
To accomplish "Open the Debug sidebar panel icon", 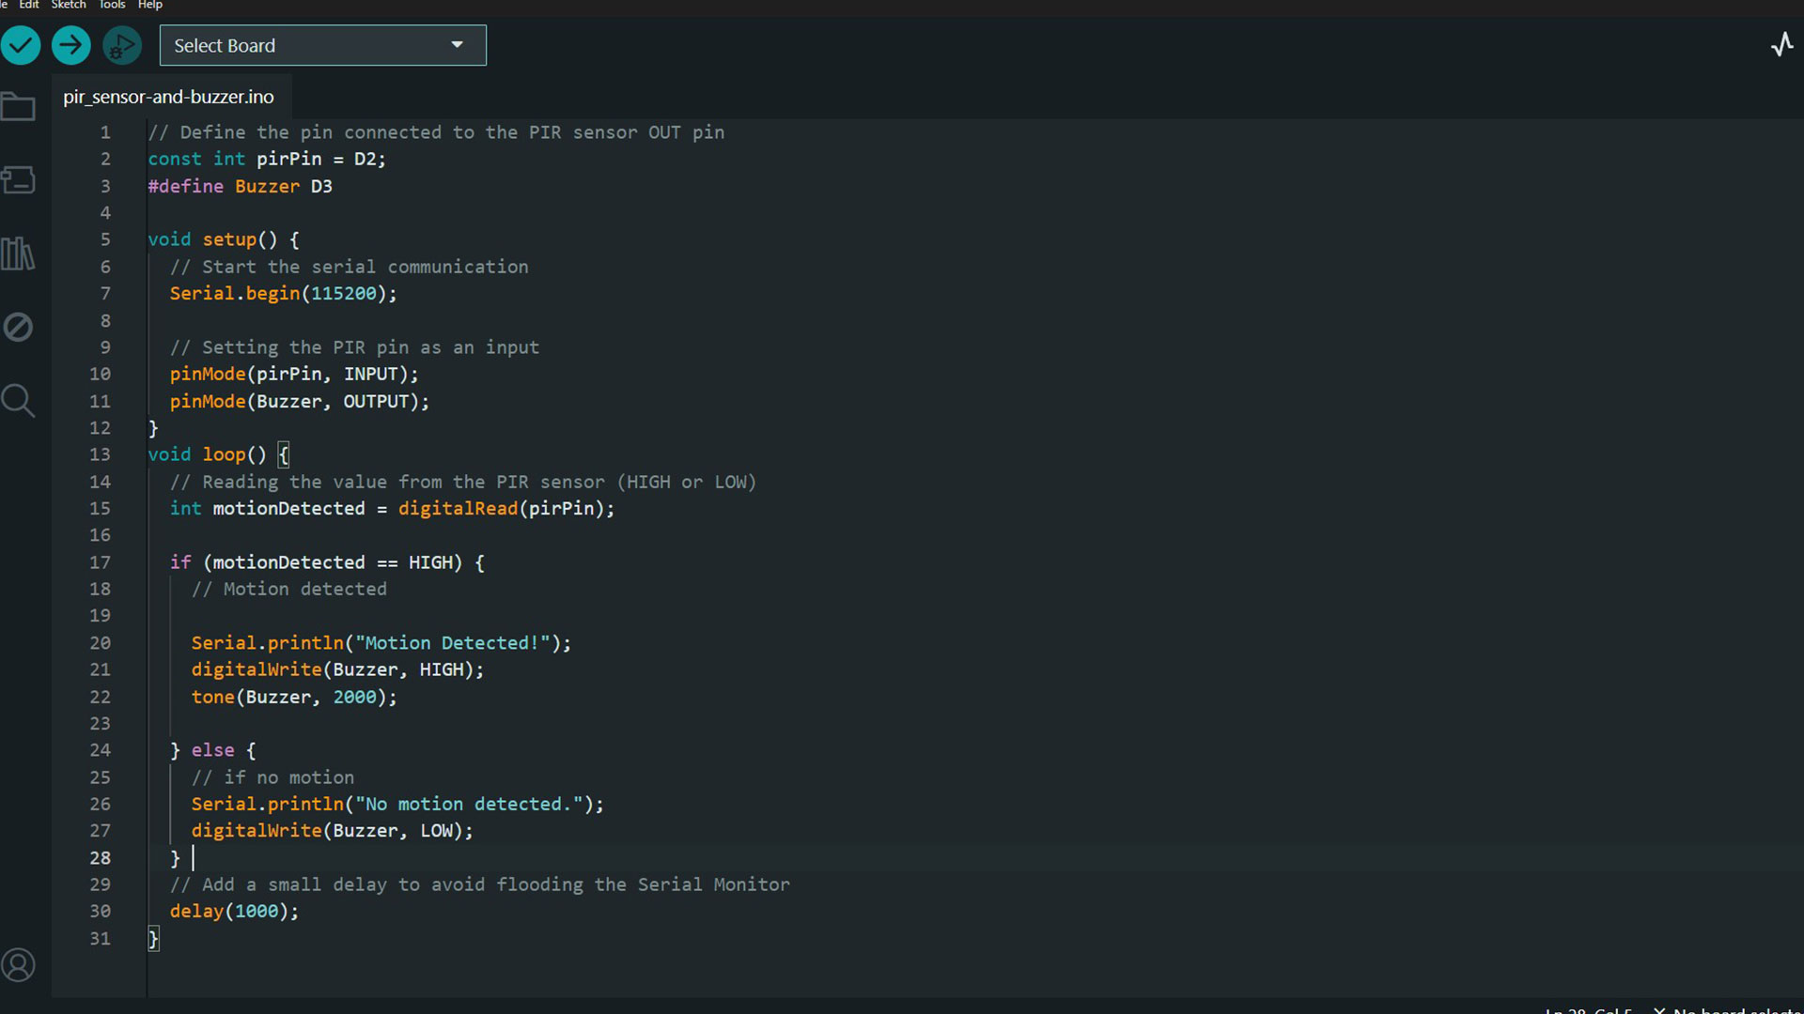I will point(18,327).
